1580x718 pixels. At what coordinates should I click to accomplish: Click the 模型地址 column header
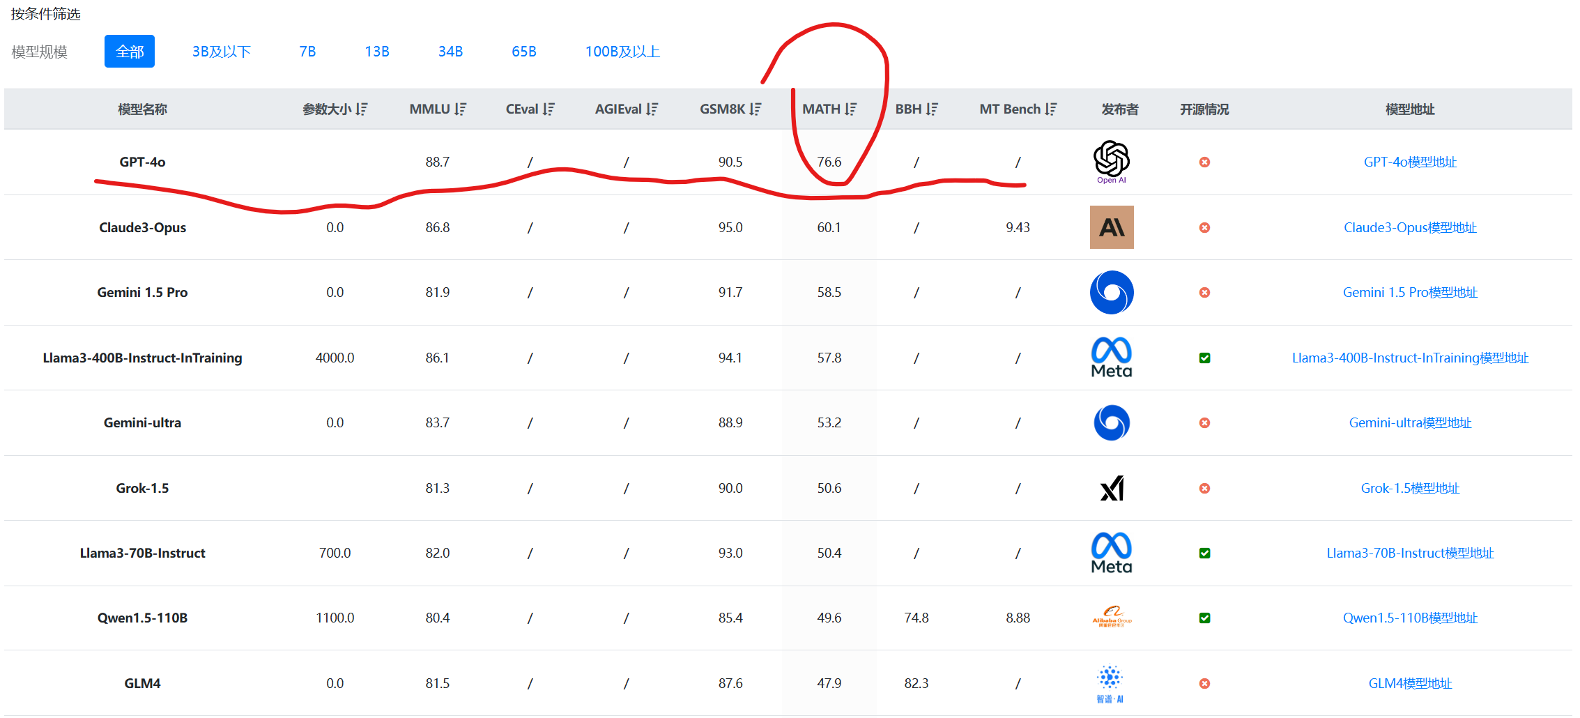[1410, 109]
